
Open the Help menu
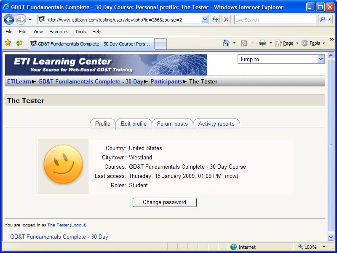[97, 32]
